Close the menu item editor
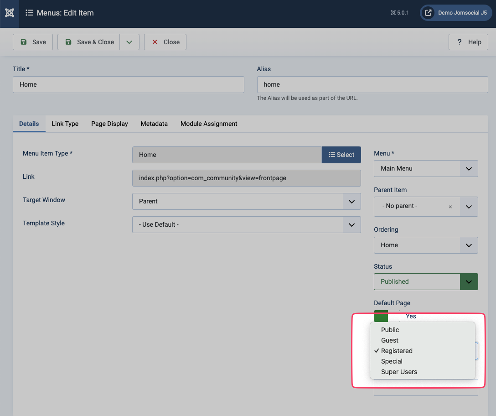The image size is (496, 416). click(165, 42)
